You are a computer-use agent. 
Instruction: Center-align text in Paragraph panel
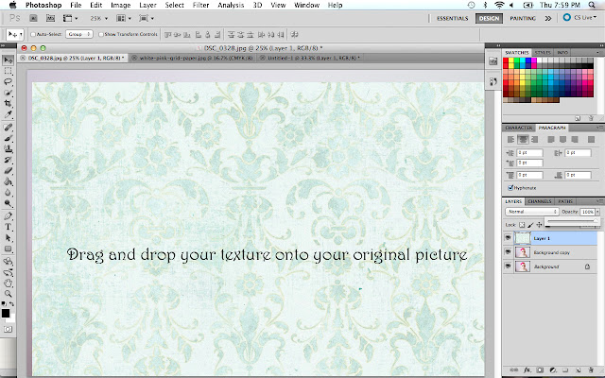point(523,139)
